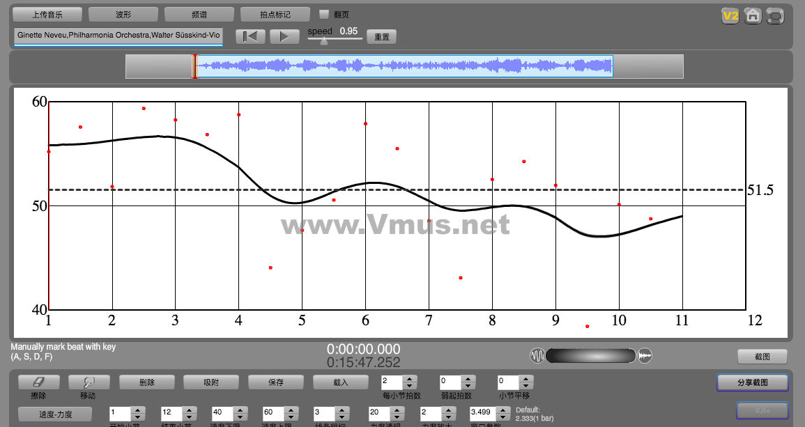Switch to the 波形 waveform view
The image size is (805, 427).
pos(123,14)
